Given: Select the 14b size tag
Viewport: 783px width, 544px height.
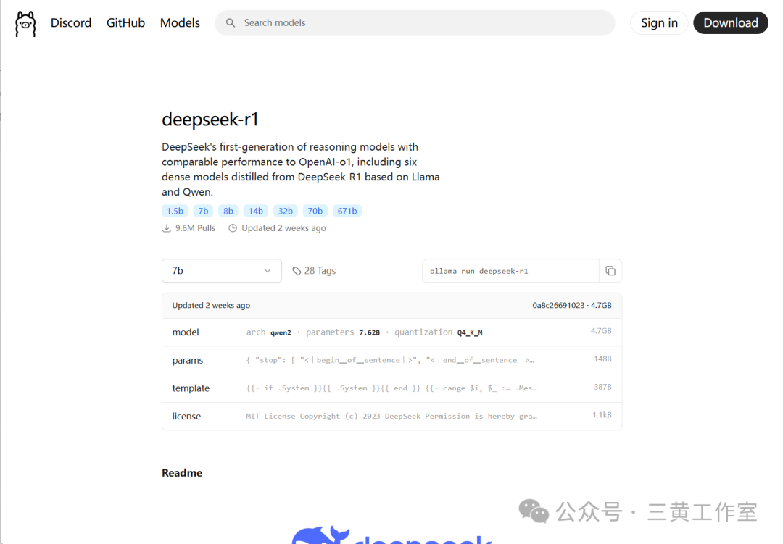Looking at the screenshot, I should point(256,211).
